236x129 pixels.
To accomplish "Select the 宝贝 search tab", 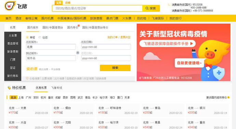I will 58,3.
